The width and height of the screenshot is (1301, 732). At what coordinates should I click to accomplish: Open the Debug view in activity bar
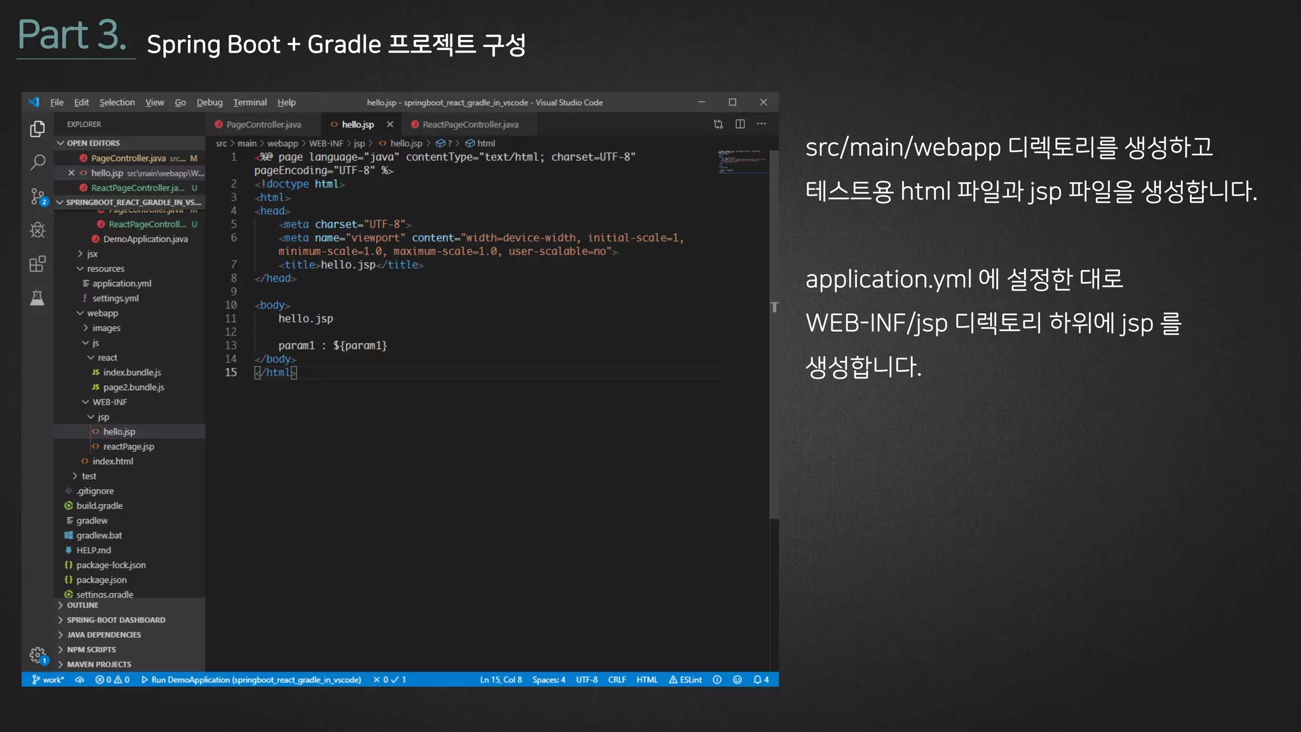click(x=37, y=229)
